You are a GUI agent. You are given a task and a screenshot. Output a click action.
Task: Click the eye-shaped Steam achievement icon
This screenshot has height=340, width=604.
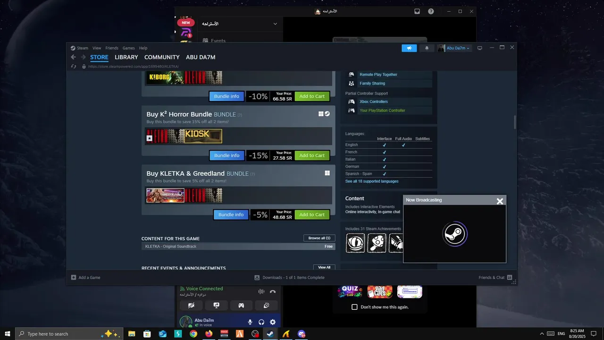355,243
